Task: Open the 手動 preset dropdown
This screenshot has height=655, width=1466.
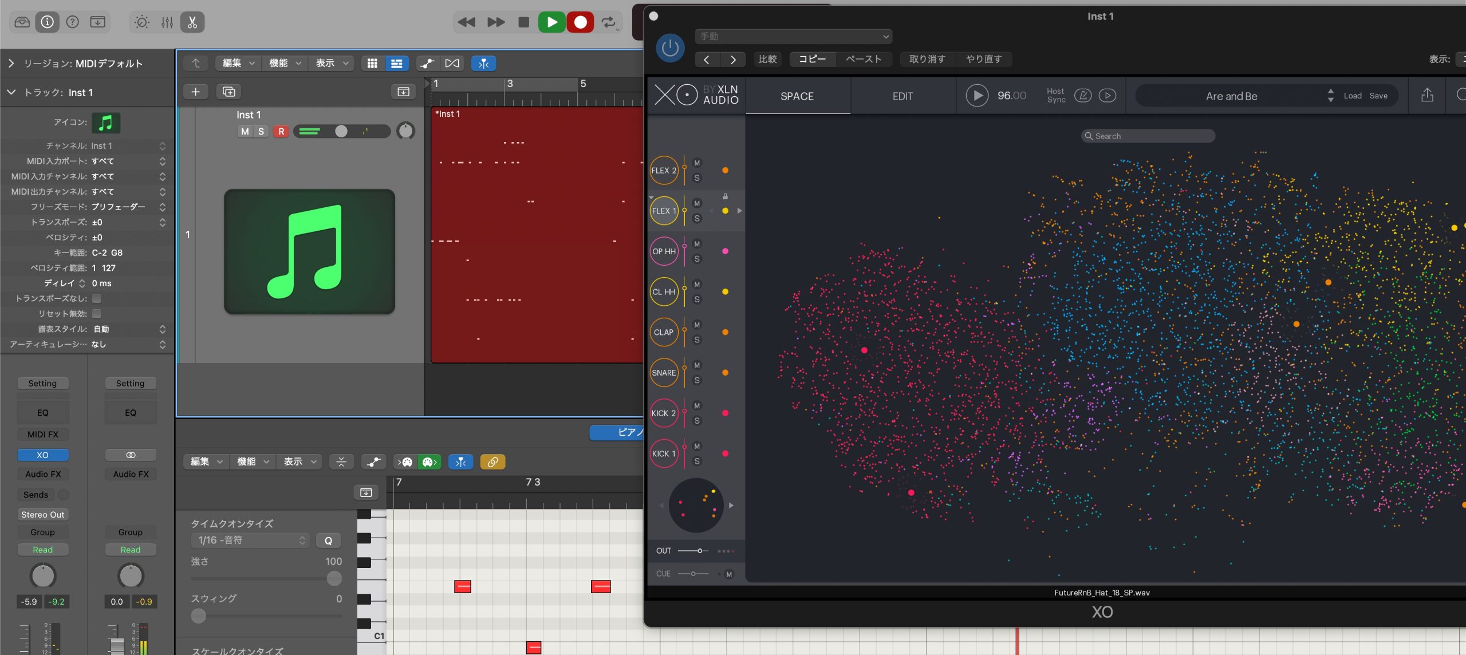Action: [x=793, y=36]
